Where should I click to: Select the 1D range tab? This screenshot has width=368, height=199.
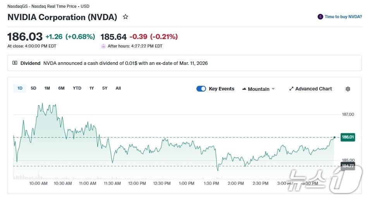tap(20, 88)
